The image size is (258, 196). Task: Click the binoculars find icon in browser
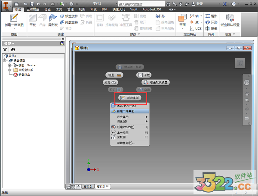[13, 50]
